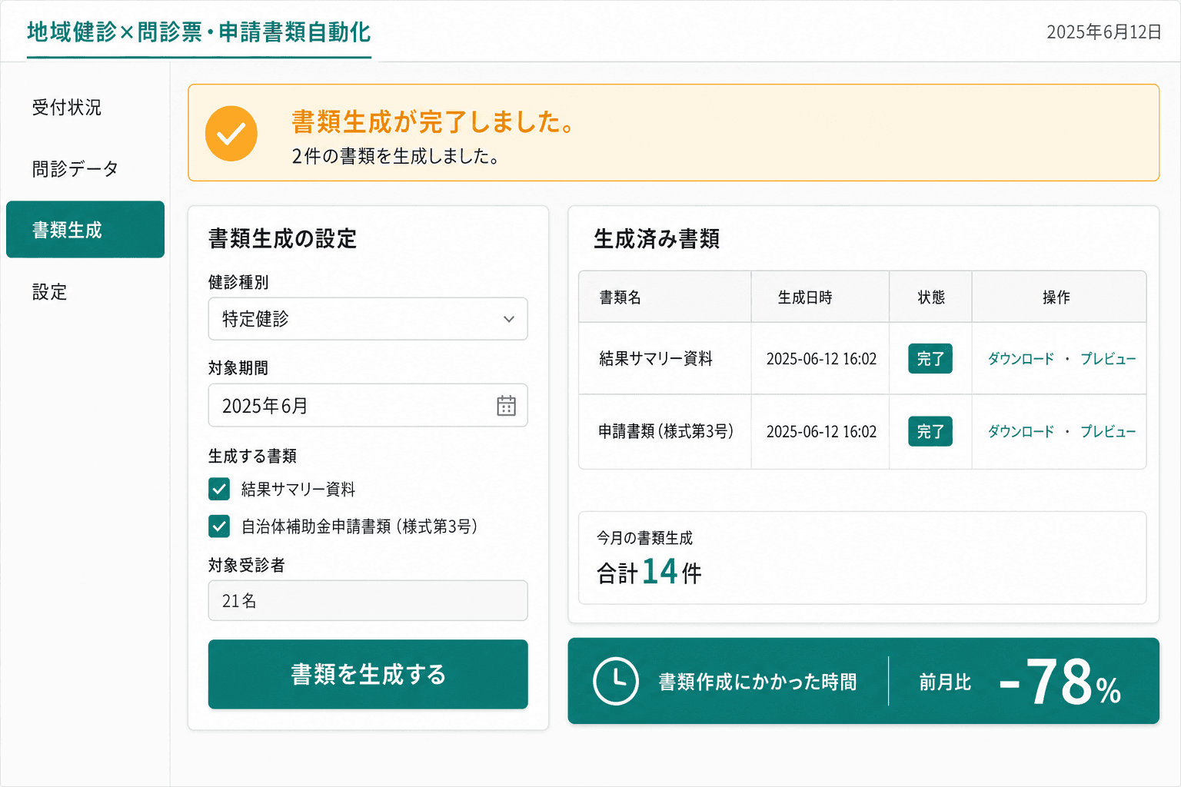
Task: Click the 書類生成が完了しました。 banner heading
Action: [x=433, y=122]
